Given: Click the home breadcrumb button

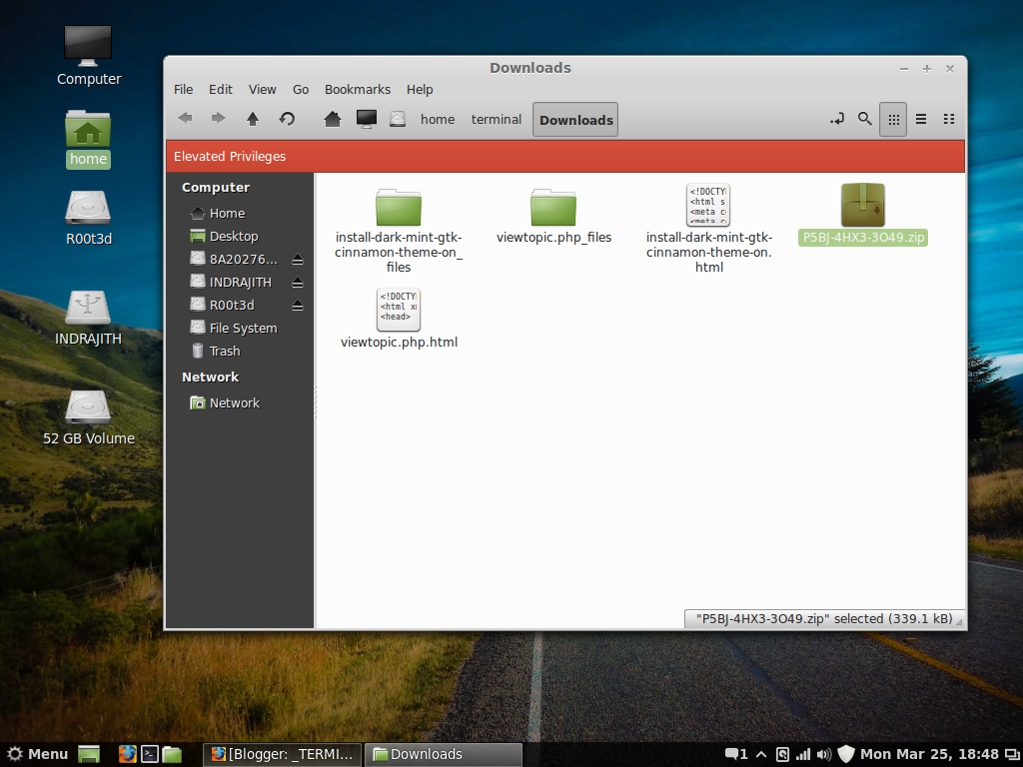Looking at the screenshot, I should point(438,119).
